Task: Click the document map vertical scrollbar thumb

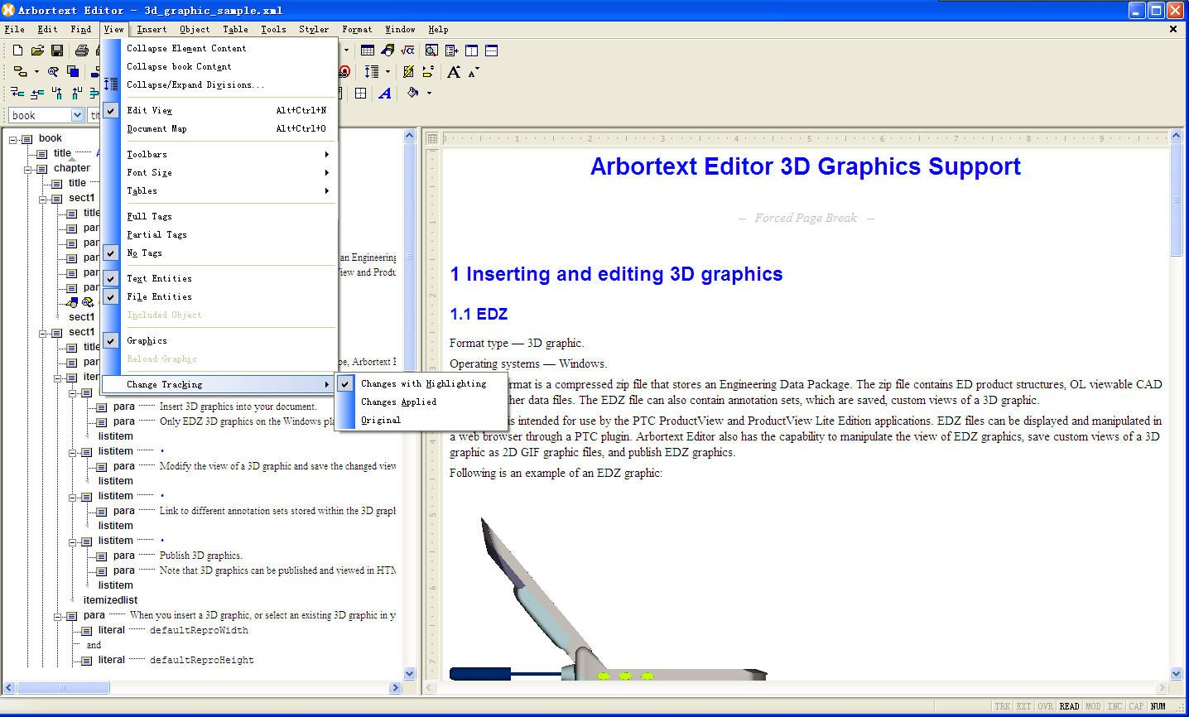Action: coord(409,257)
